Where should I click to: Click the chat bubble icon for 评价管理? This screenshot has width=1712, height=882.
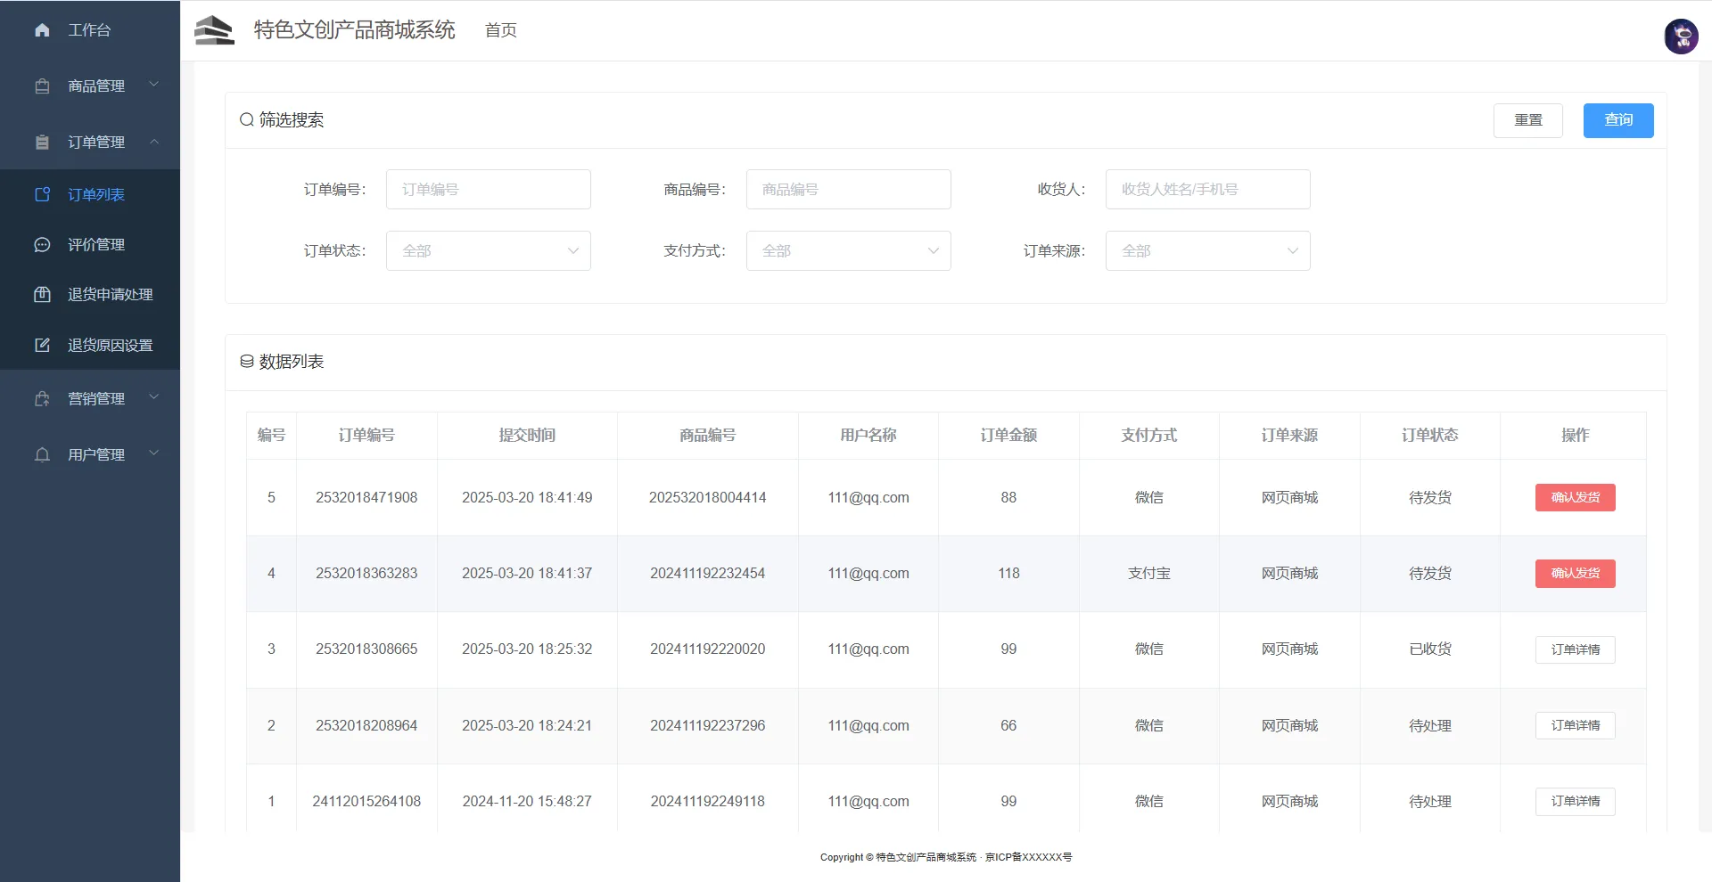pyautogui.click(x=42, y=245)
